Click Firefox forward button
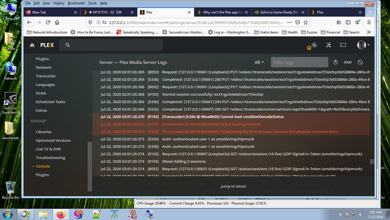Screen dimensions: 390x220 tap(39, 22)
